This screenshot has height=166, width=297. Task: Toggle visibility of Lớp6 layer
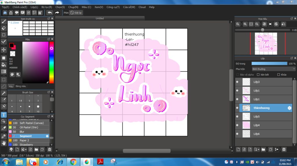(237, 134)
